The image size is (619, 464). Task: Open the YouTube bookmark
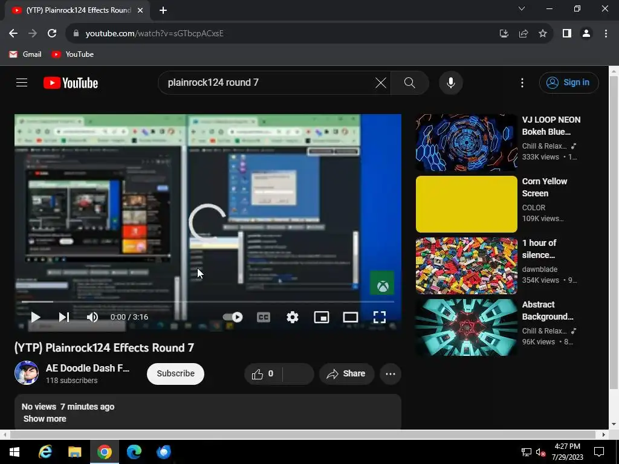73,54
